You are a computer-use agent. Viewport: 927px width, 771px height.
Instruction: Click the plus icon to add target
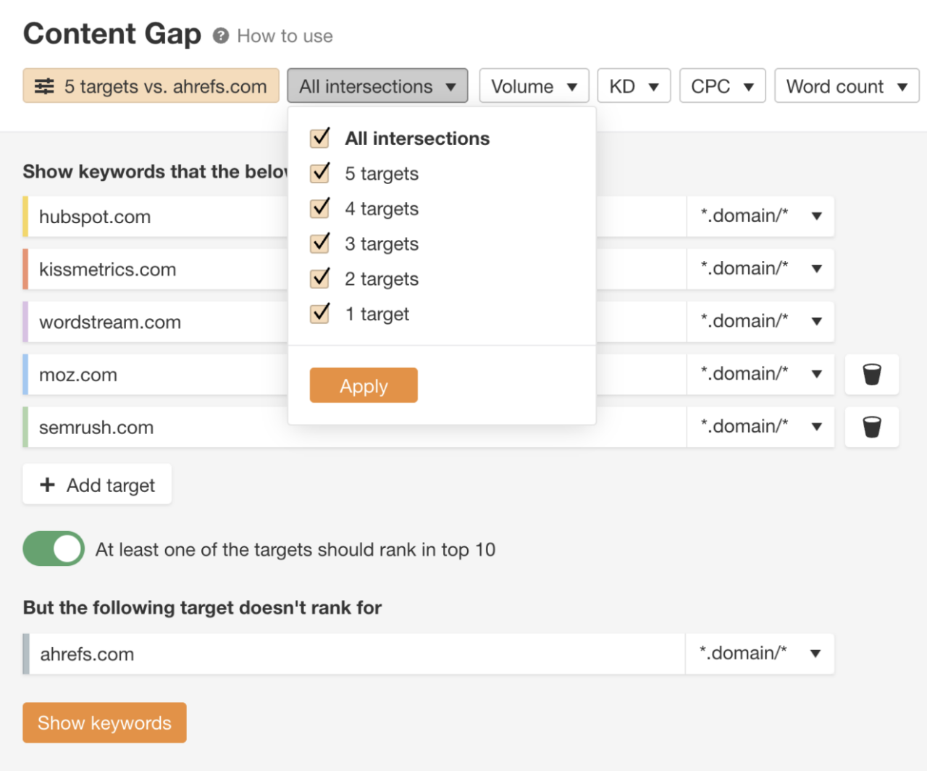(x=48, y=485)
